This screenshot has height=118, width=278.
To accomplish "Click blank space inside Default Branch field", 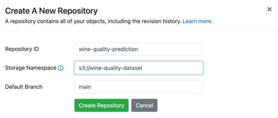I will [x=147, y=87].
